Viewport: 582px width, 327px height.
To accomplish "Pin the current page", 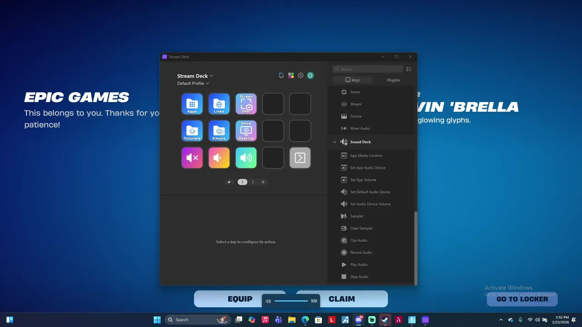I will coord(229,182).
